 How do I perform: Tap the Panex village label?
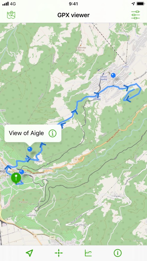coord(117,196)
